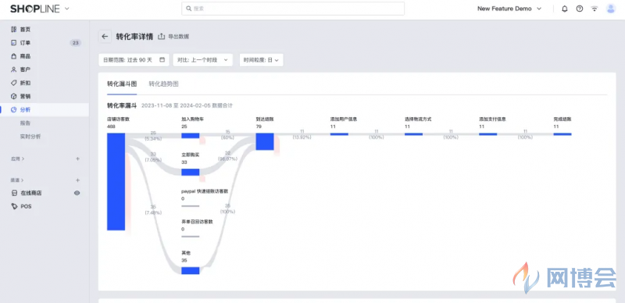Image resolution: width=625 pixels, height=303 pixels.
Task: Click the 弃单召回访客数 label
Action: tap(197, 222)
